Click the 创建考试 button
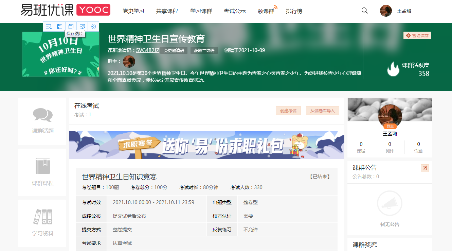The width and height of the screenshot is (452, 251). click(x=288, y=111)
